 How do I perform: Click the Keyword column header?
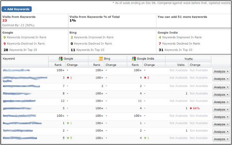tap(9, 59)
